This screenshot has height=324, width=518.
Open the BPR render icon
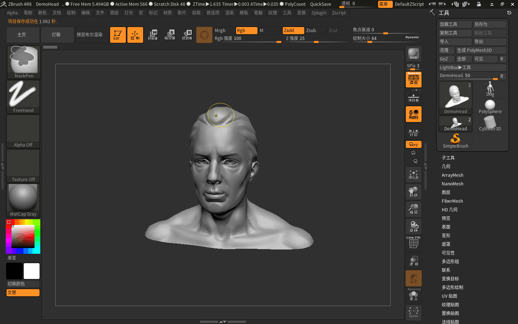(413, 54)
